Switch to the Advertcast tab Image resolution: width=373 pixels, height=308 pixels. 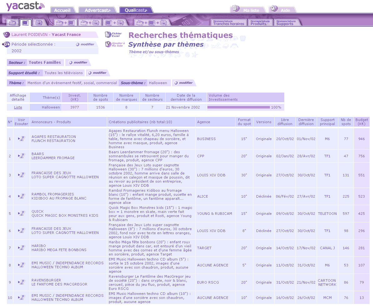point(97,10)
